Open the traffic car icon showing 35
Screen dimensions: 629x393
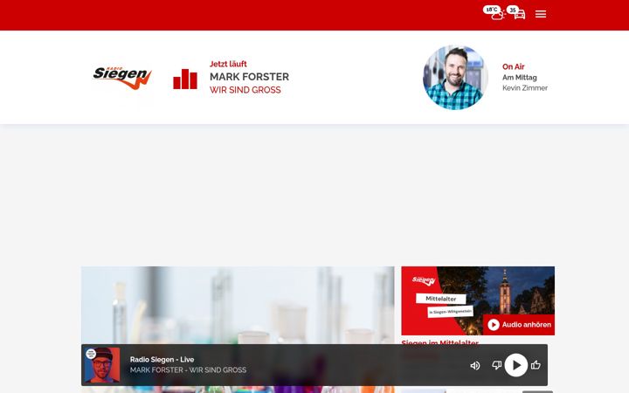pos(516,12)
